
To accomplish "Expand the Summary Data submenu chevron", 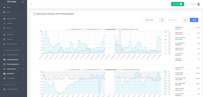I will (23, 19).
